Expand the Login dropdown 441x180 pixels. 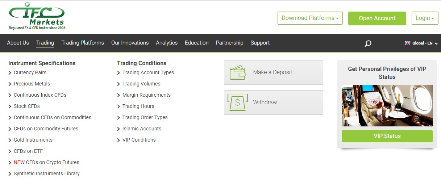click(x=425, y=18)
